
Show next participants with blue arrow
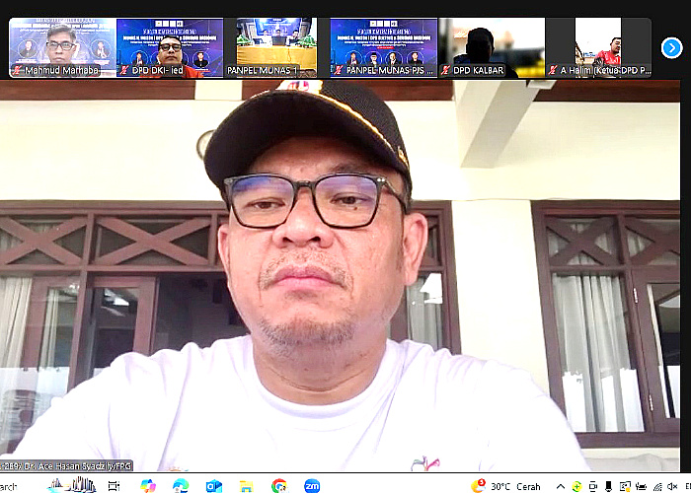pyautogui.click(x=671, y=47)
